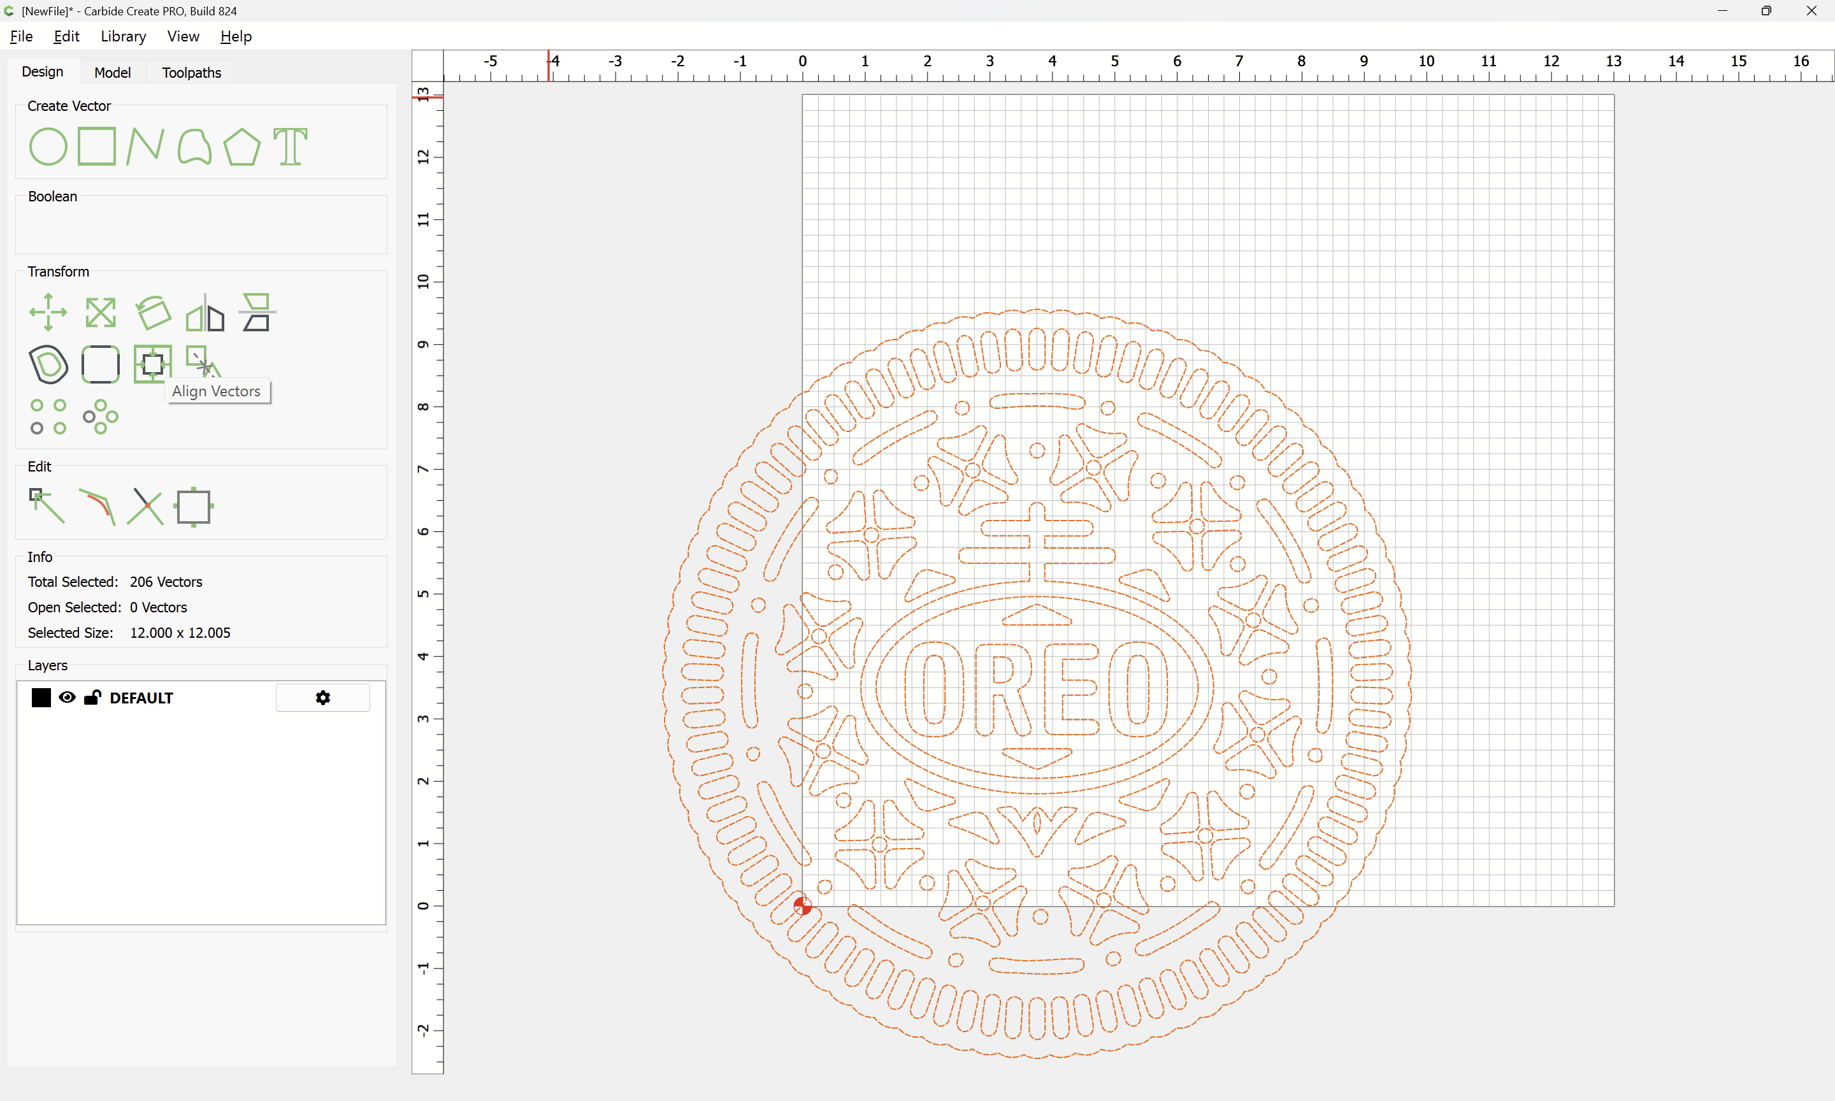
Task: Click the Resize transform icon
Action: pyautogui.click(x=100, y=312)
